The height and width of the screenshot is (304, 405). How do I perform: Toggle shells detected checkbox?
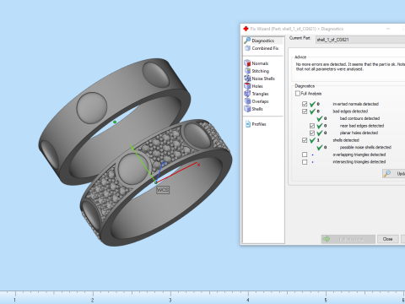click(x=305, y=140)
